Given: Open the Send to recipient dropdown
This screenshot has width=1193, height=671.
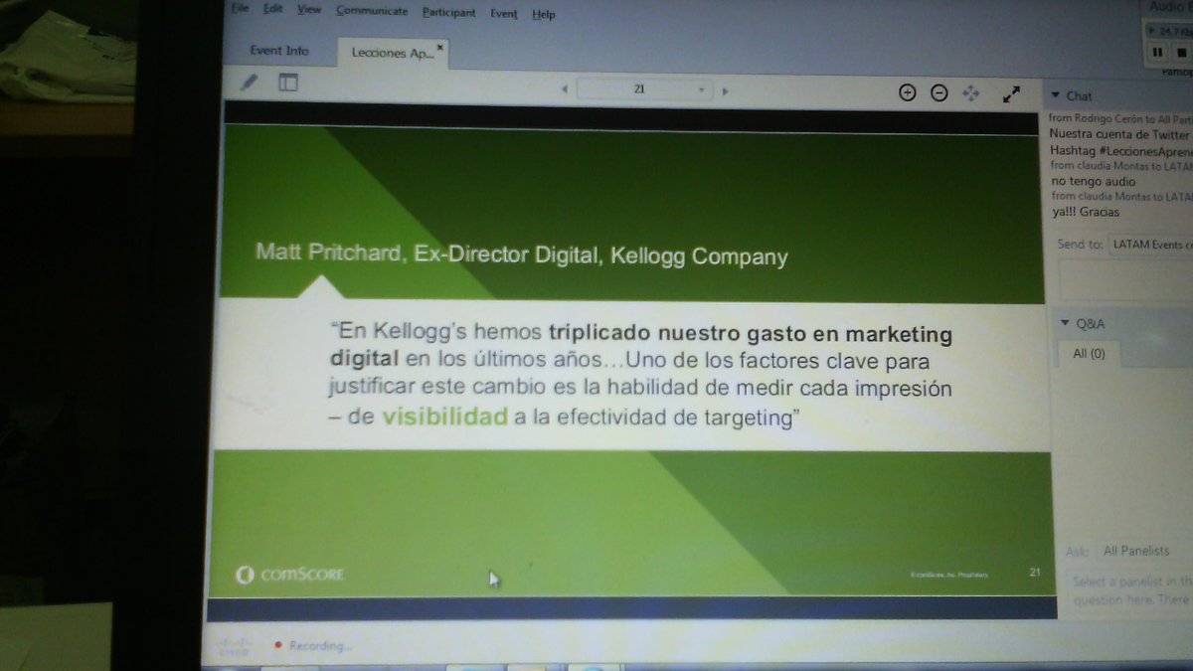Looking at the screenshot, I should pos(1150,244).
